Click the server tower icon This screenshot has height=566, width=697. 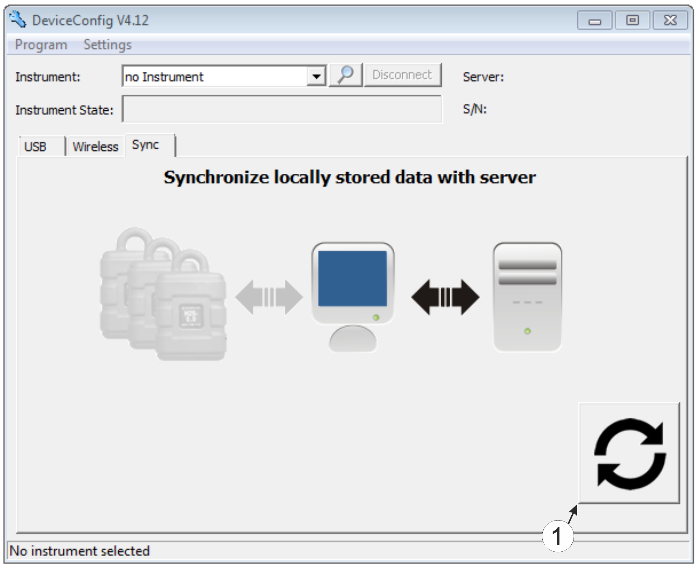[x=527, y=297]
